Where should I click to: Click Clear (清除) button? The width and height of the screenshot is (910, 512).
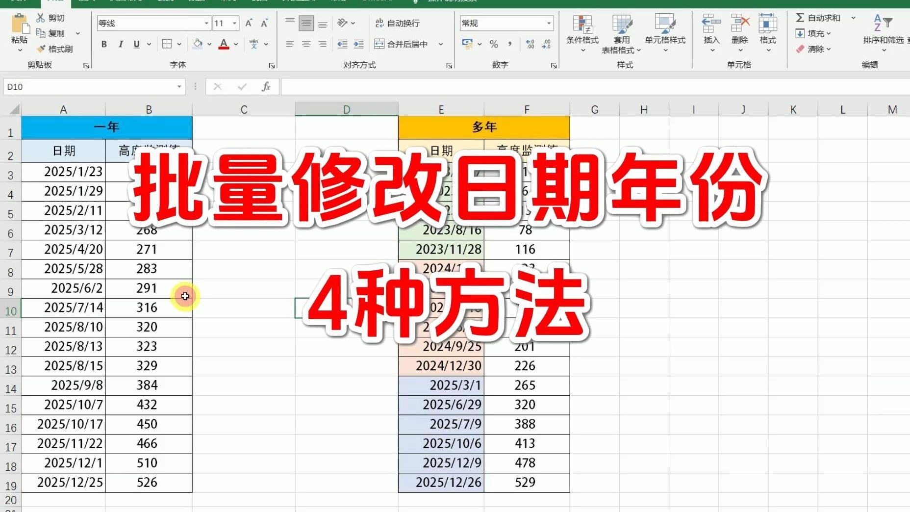point(813,49)
